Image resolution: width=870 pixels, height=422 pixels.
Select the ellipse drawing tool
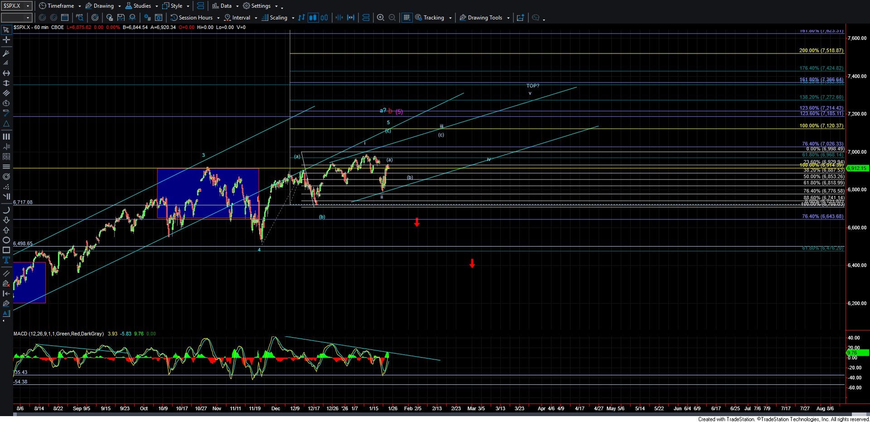click(x=6, y=240)
